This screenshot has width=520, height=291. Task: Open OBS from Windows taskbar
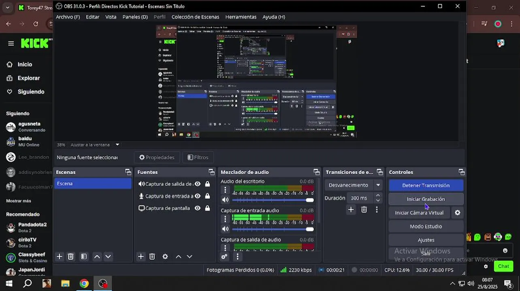(x=103, y=283)
